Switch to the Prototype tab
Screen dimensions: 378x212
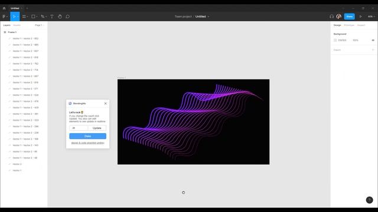point(349,25)
